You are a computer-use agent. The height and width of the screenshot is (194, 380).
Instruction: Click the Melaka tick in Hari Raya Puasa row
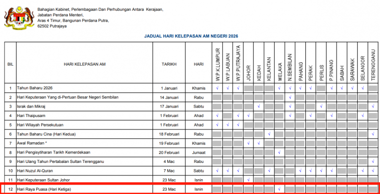(280, 190)
